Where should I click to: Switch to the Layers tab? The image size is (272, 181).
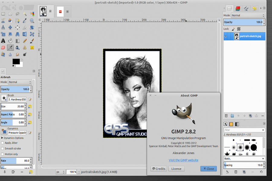[x=230, y=8]
